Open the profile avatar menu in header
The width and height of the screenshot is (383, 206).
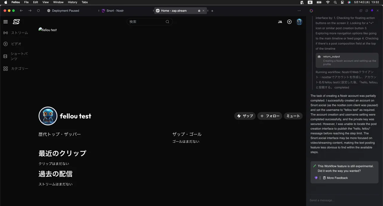point(299,22)
